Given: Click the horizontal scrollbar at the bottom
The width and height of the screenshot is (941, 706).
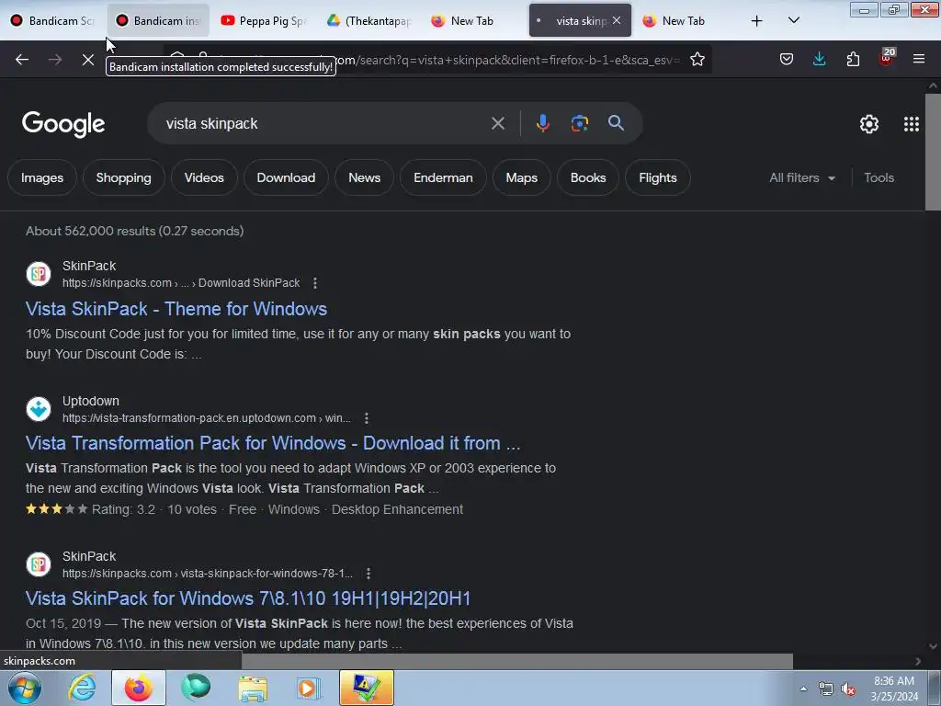Looking at the screenshot, I should pyautogui.click(x=517, y=661).
